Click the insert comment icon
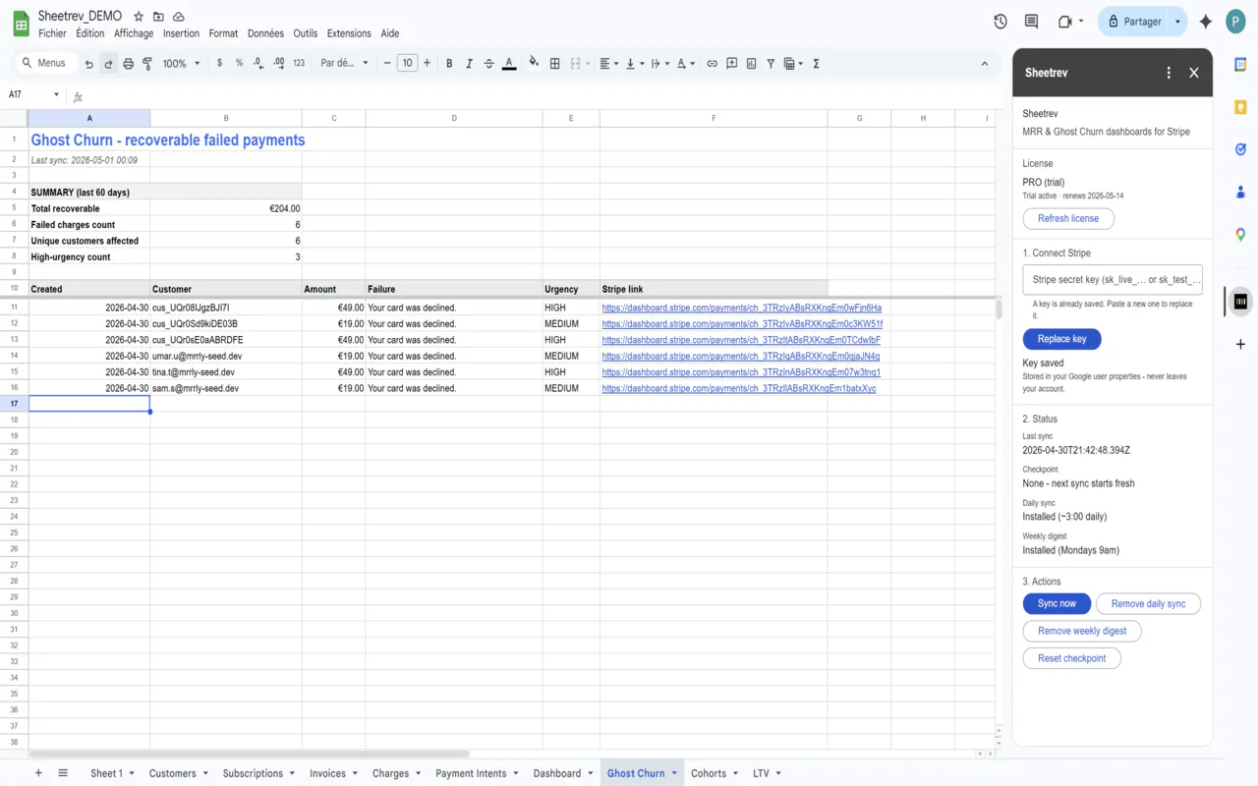This screenshot has height=786, width=1258. pos(732,64)
